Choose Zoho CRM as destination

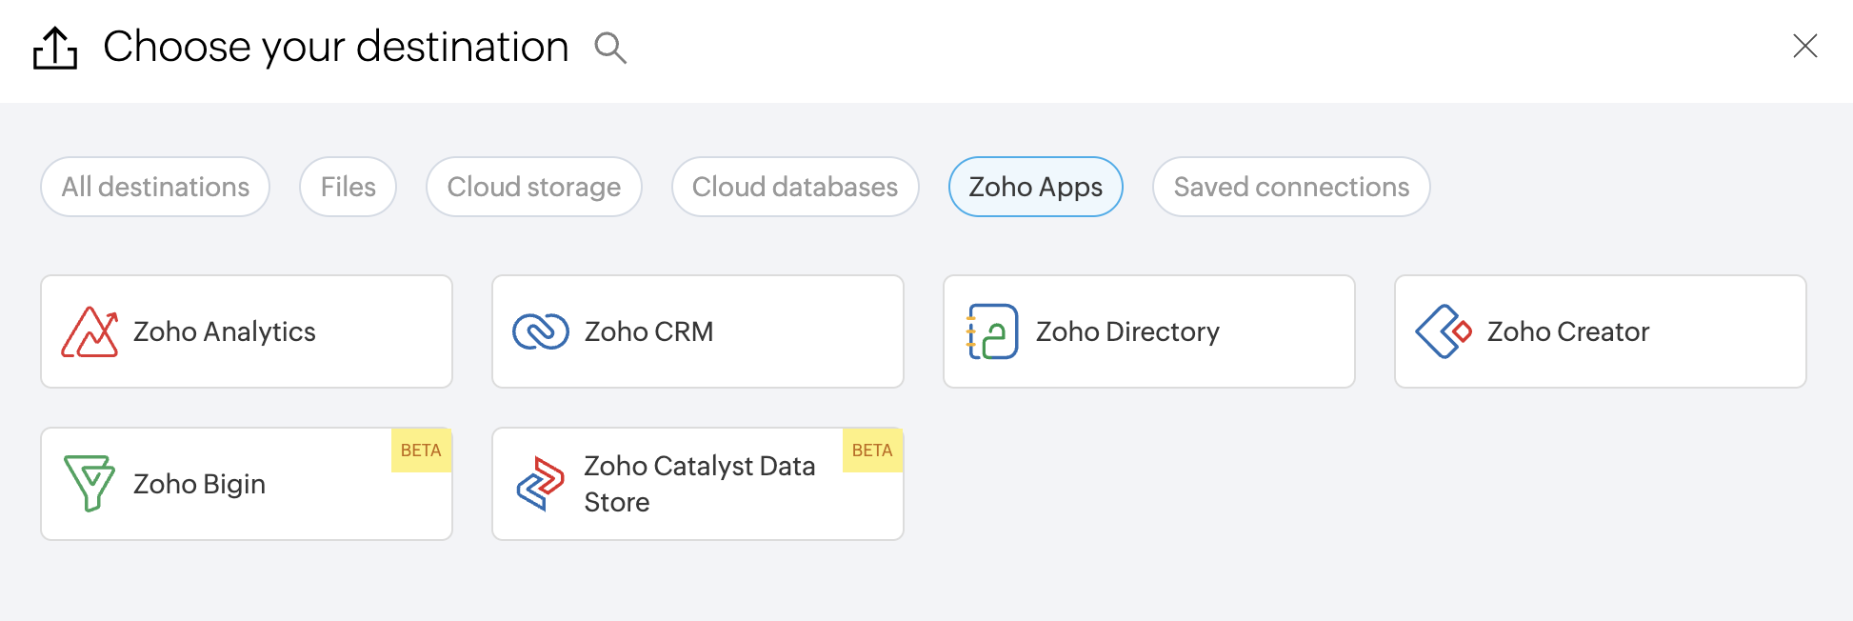pos(648,331)
